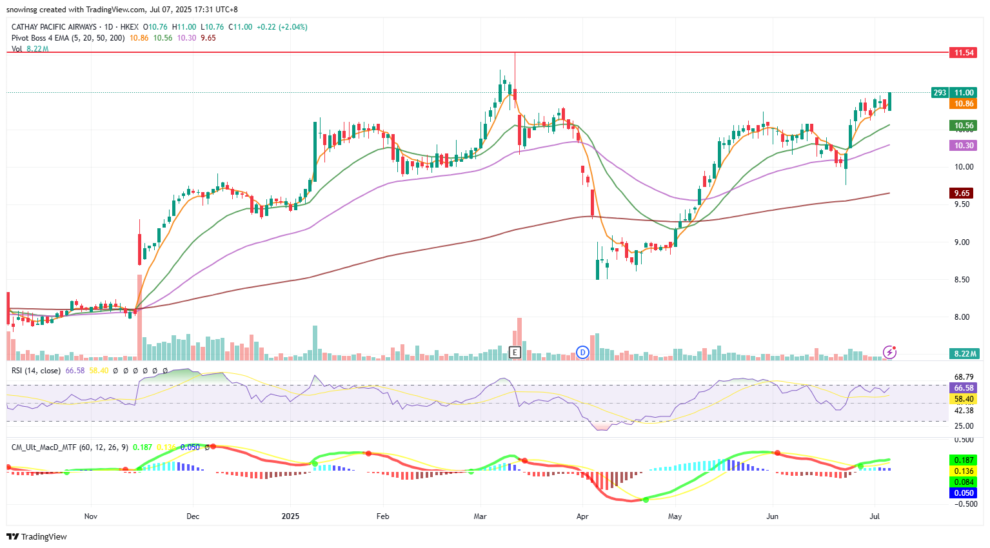This screenshot has width=990, height=548.
Task: Select the Pivot Boss 4 EMA indicator legend
Action: (x=68, y=38)
